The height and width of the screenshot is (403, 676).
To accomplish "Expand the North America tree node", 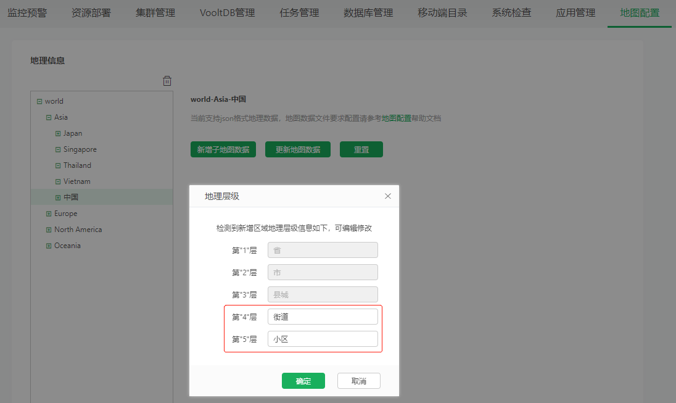I will click(49, 230).
